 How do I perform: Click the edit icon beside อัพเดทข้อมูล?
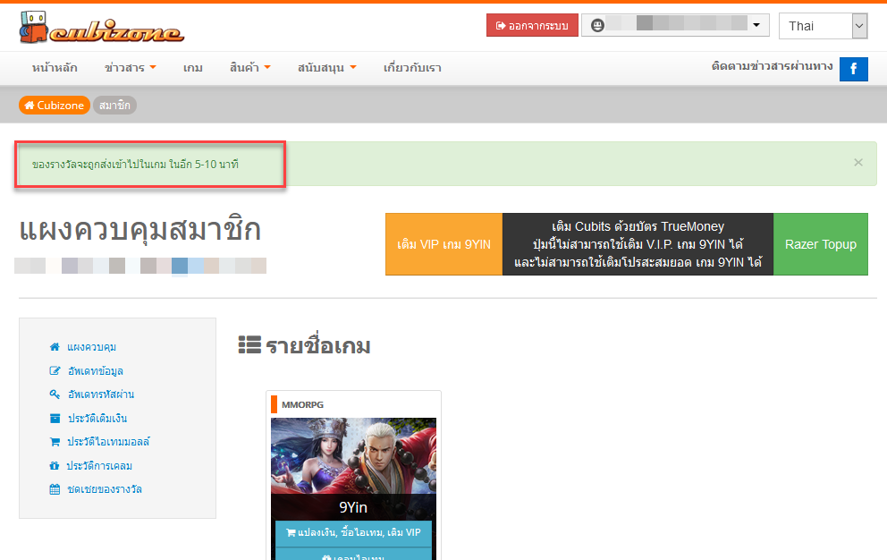55,371
